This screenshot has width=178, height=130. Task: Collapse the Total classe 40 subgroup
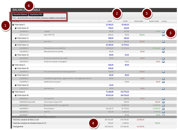(16, 95)
